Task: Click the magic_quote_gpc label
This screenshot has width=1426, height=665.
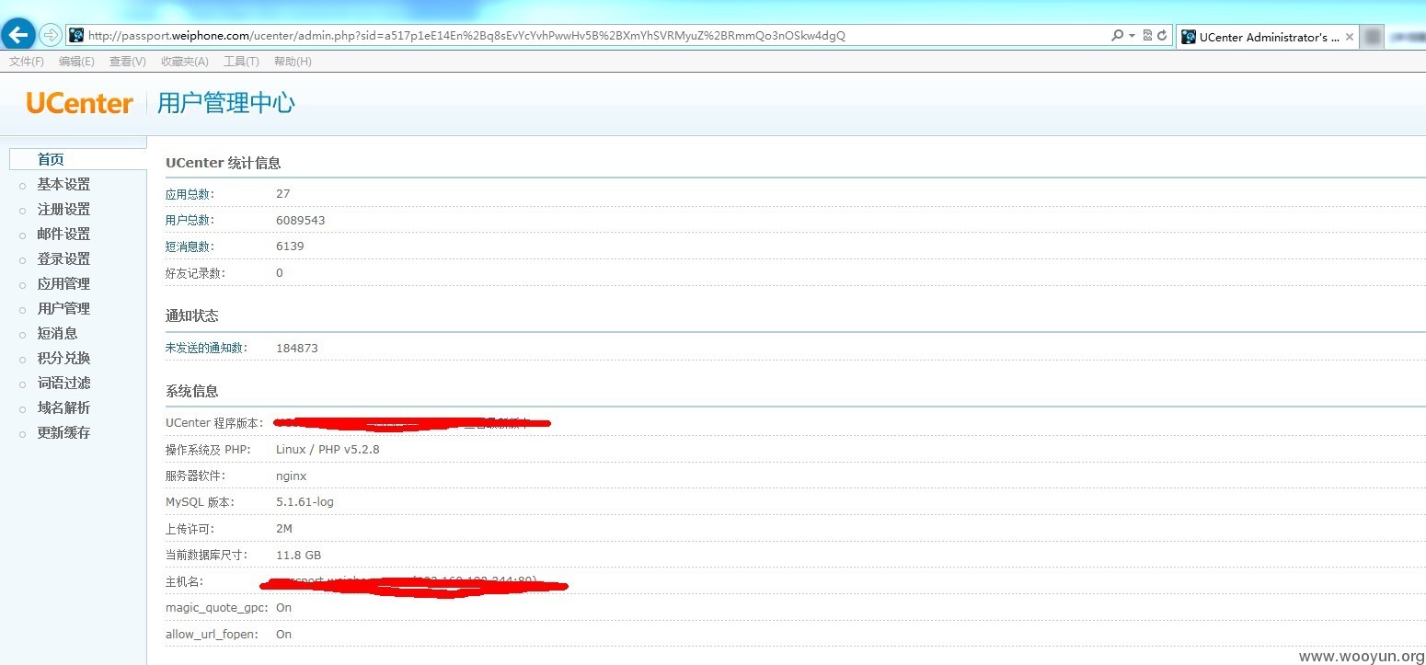Action: tap(217, 607)
